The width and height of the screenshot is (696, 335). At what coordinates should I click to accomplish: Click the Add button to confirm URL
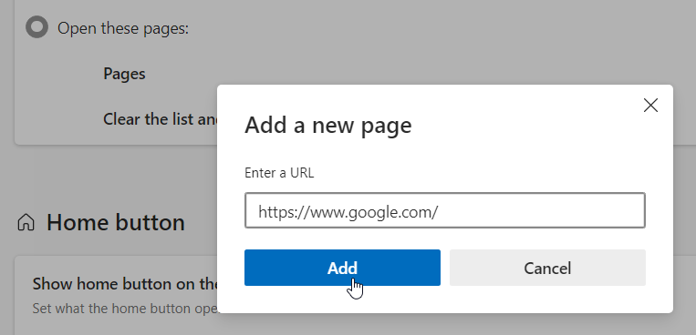coord(342,268)
